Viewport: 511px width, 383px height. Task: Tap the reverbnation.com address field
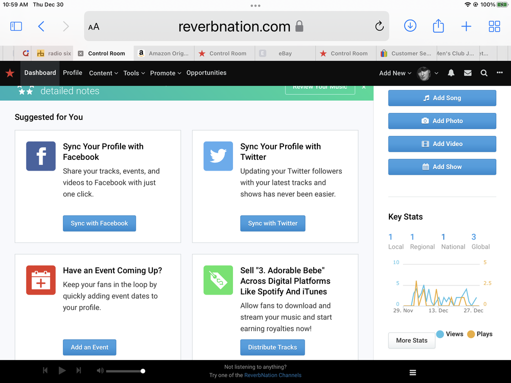tap(236, 26)
